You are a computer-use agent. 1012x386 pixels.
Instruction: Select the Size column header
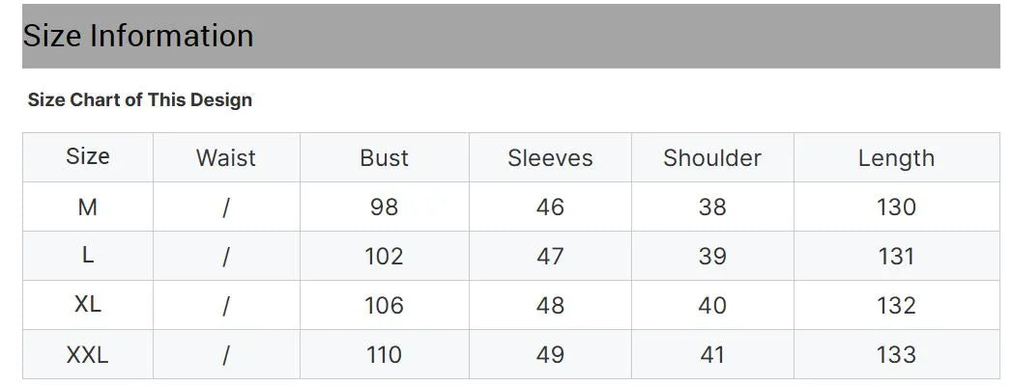pos(88,157)
